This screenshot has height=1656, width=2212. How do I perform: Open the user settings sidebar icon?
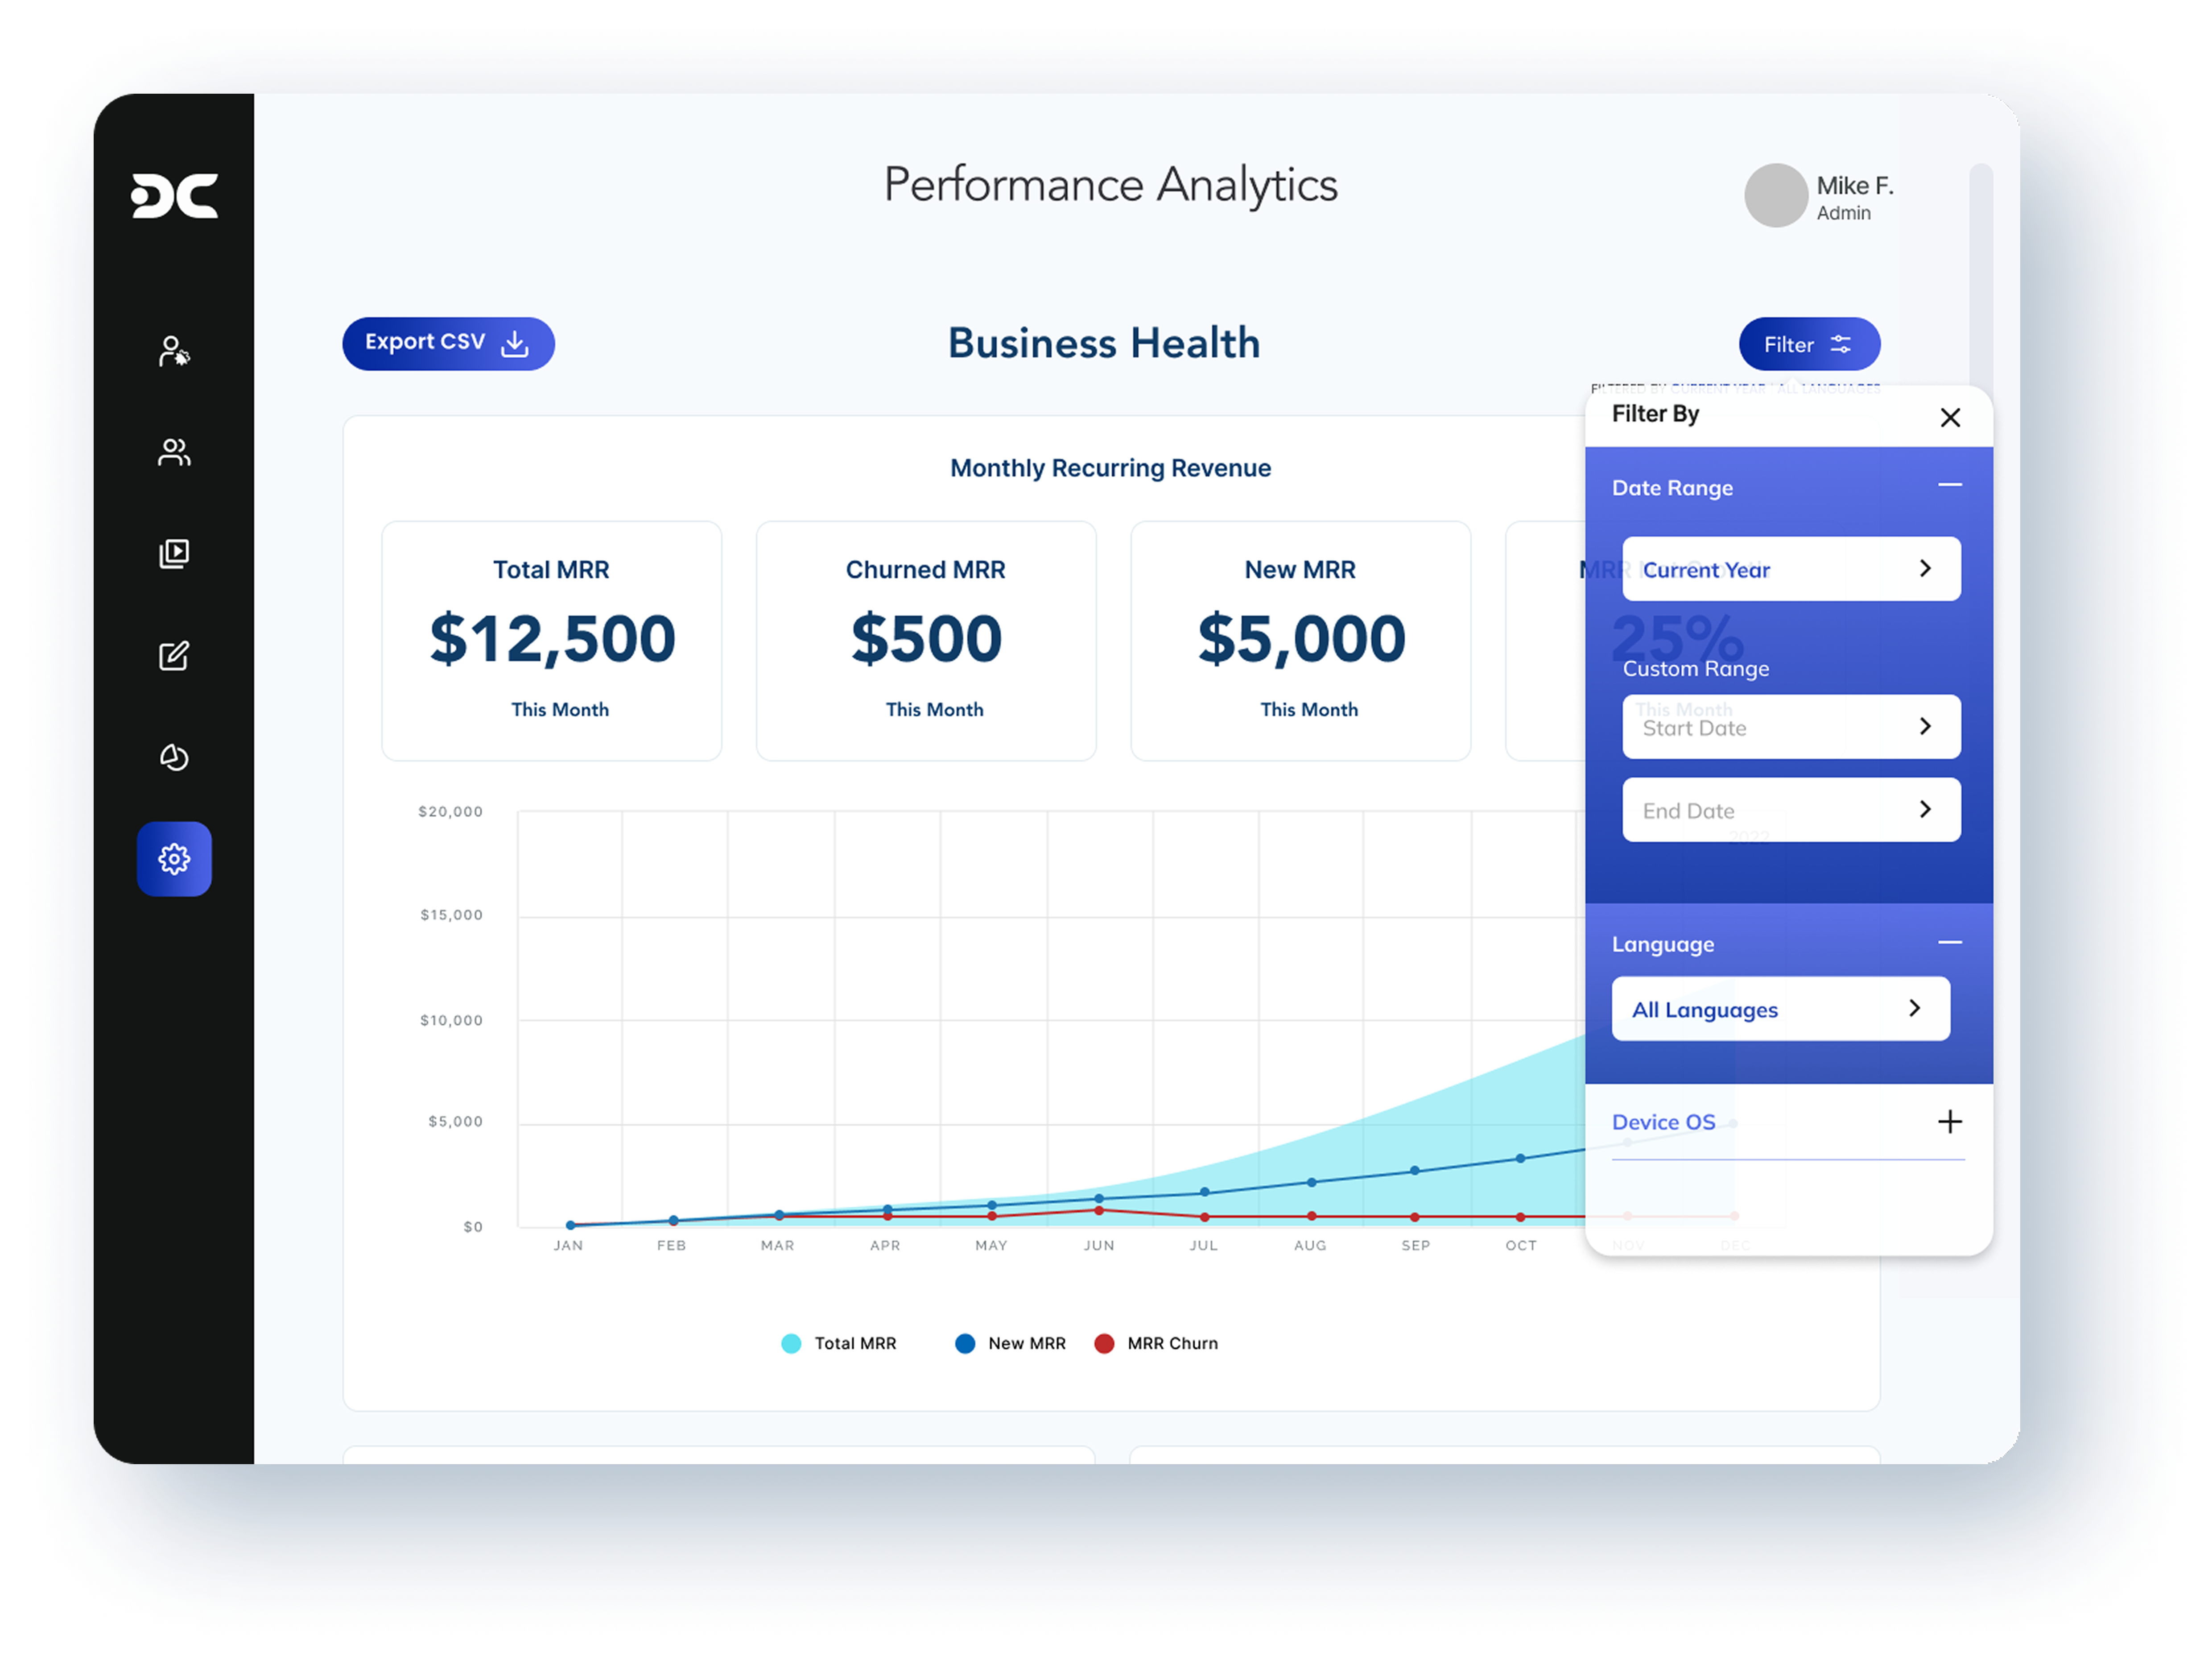tap(174, 351)
